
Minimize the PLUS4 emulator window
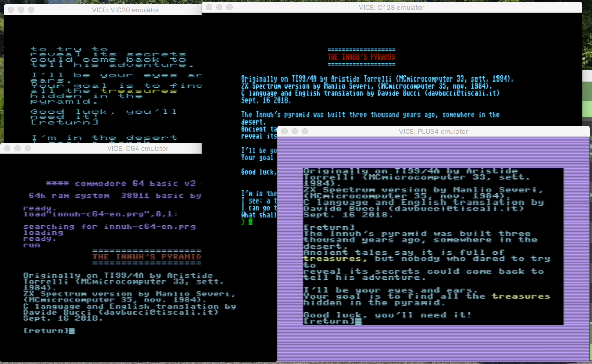coord(295,131)
